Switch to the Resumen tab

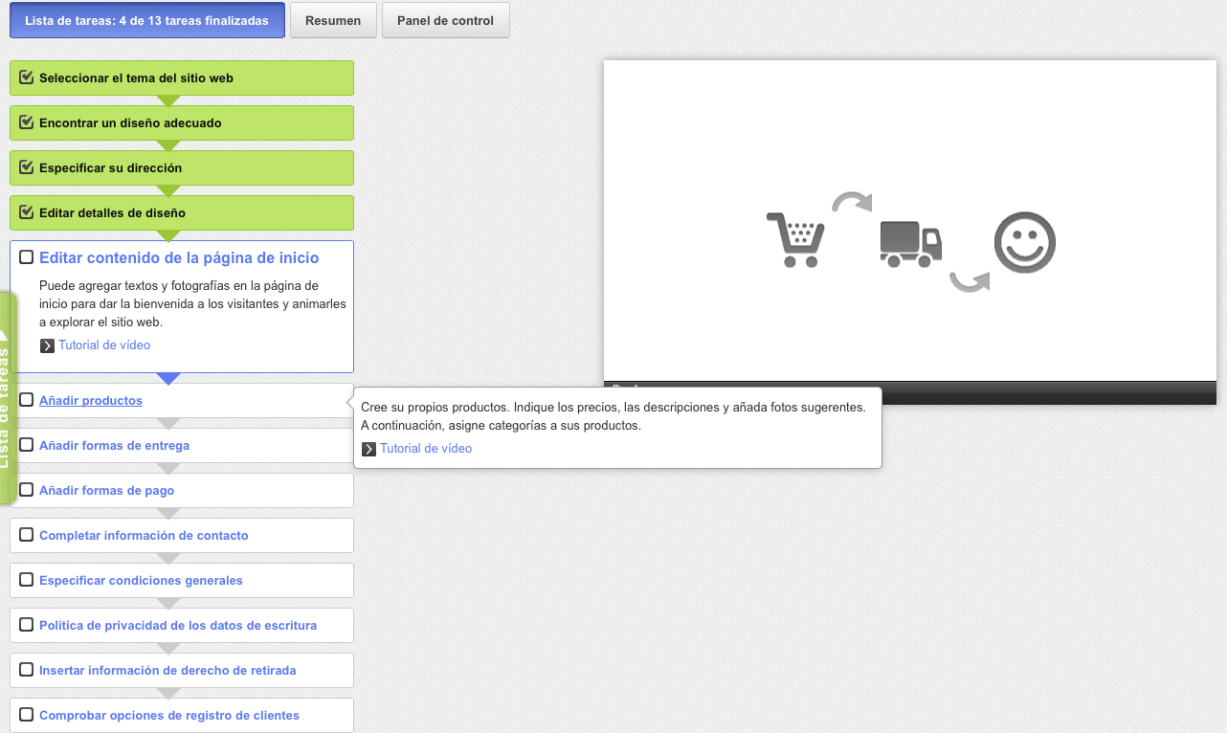click(333, 21)
